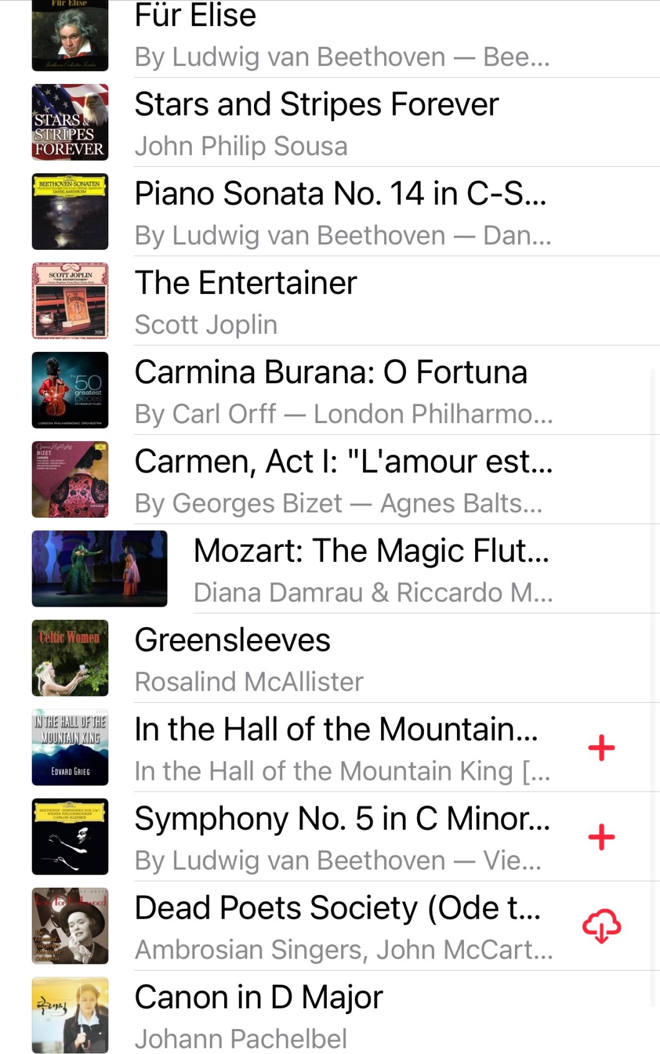The image size is (660, 1054).
Task: Download Dead Poets Society track from cloud
Action: 601,926
